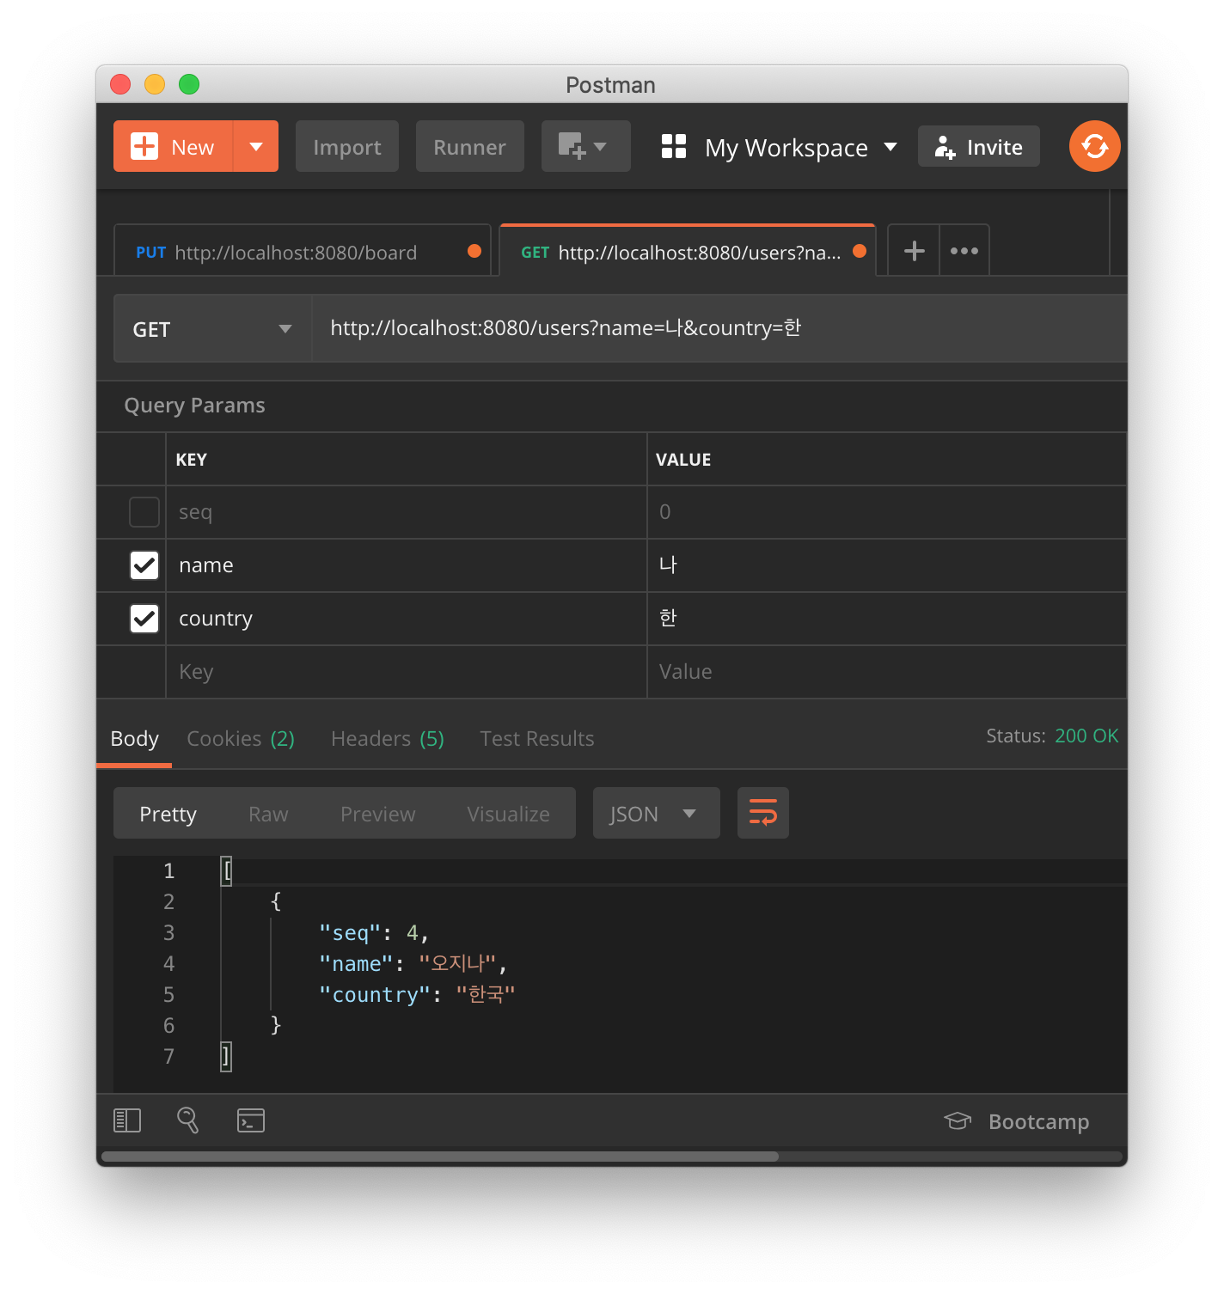
Task: Open the New button dropdown arrow
Action: [x=256, y=146]
